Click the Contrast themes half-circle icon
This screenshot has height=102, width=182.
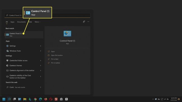click(x=8, y=65)
